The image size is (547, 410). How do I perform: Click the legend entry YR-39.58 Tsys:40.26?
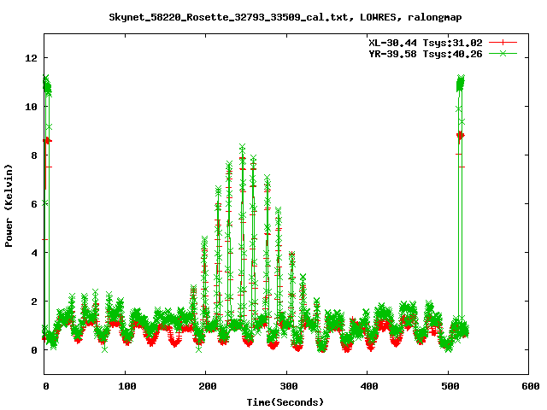[426, 54]
